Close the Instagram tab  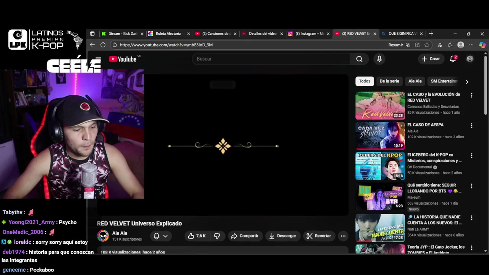[x=328, y=34]
